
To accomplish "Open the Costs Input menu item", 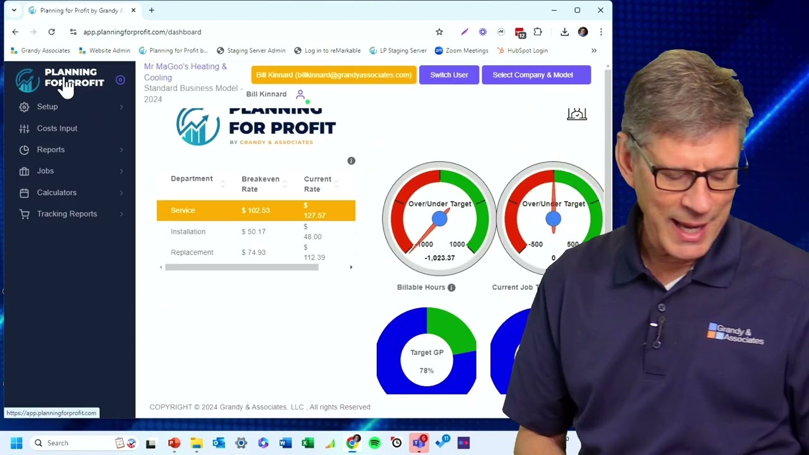I will (57, 128).
